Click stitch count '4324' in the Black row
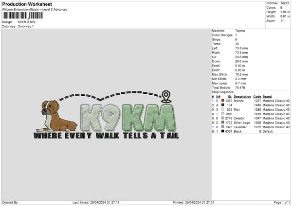Screen dimensions: 292x206 click(x=229, y=132)
